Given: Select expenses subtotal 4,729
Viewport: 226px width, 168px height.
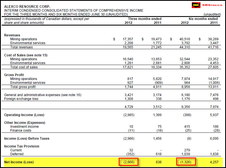Looking at the screenshot, I should tap(129, 107).
